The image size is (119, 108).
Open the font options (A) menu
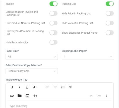tap(35, 87)
